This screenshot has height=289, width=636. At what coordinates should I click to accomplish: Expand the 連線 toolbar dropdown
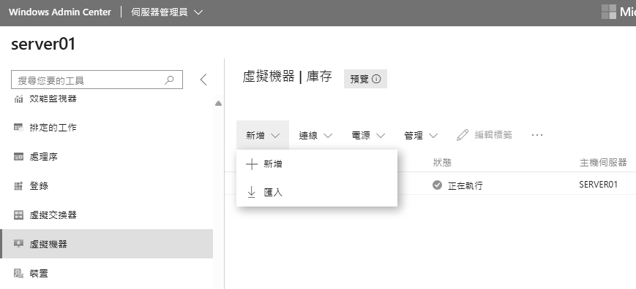[x=315, y=136]
